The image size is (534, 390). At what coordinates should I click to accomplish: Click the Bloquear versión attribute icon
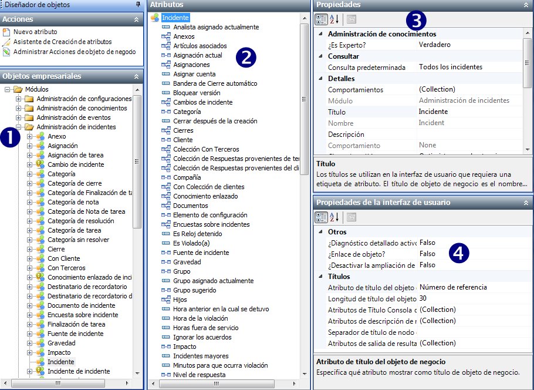[166, 93]
